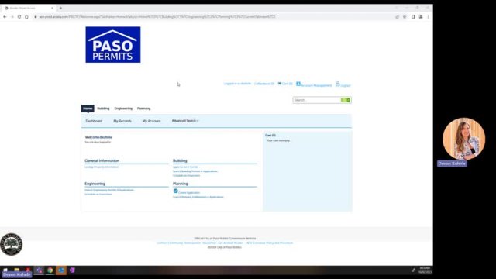Viewport: 496px width, 279px height.
Task: Click the browser address bar
Action: (x=214, y=17)
